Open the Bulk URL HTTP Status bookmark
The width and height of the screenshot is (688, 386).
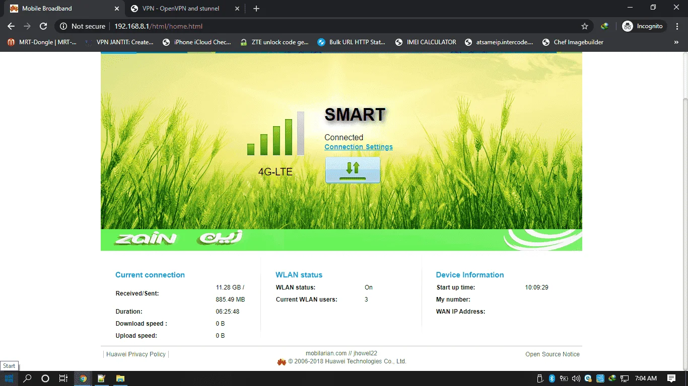tap(352, 42)
